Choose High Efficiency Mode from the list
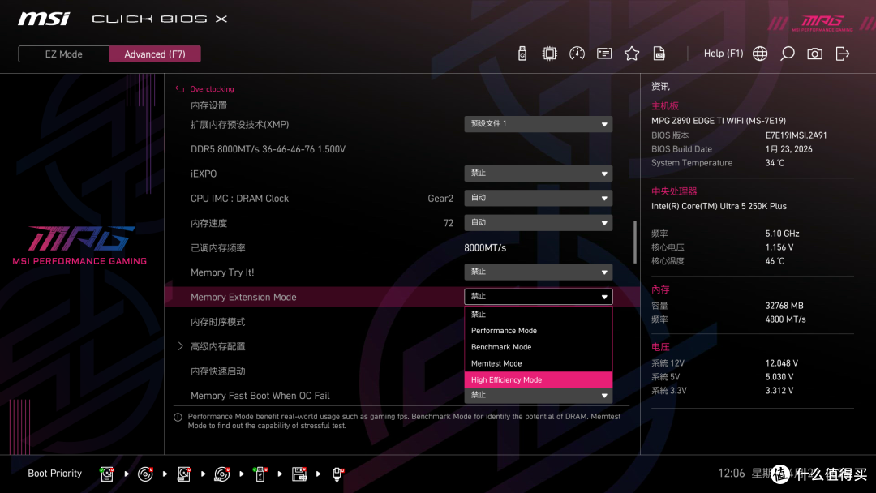This screenshot has height=493, width=876. pyautogui.click(x=539, y=379)
